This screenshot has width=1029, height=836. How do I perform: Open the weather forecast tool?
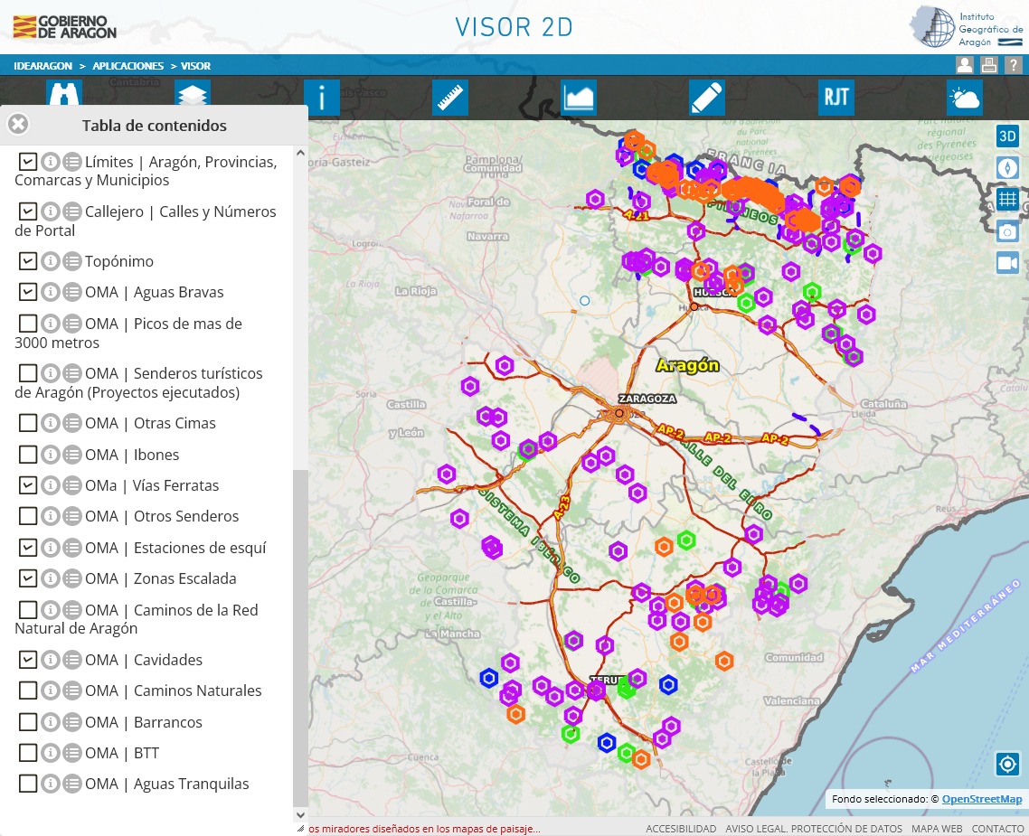(x=964, y=97)
